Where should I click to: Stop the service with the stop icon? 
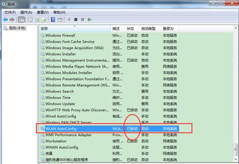tap(76, 19)
